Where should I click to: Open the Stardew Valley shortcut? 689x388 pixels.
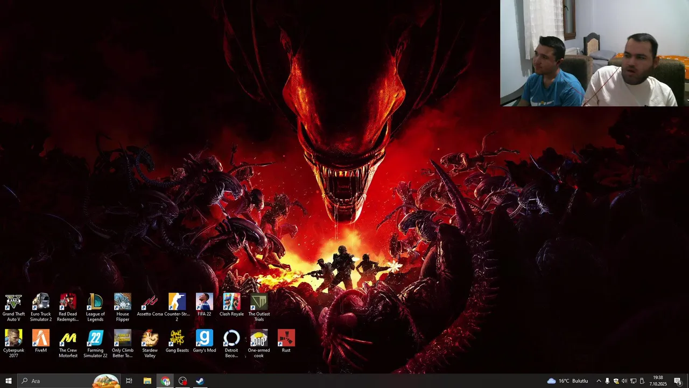pyautogui.click(x=150, y=344)
